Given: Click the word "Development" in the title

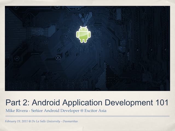Looking at the screenshot, I should (128, 103).
